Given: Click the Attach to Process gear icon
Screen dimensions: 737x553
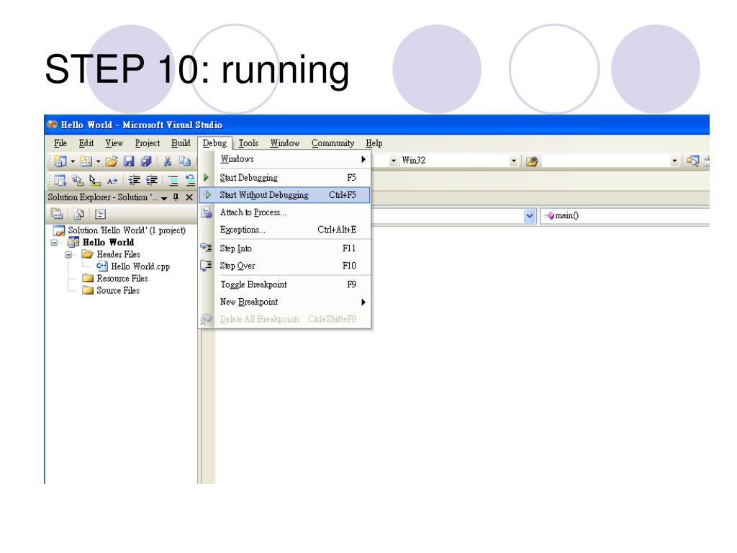Looking at the screenshot, I should click(x=207, y=212).
